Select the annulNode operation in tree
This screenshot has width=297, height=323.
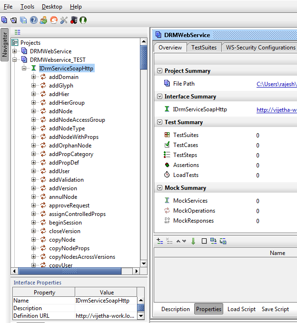63,197
